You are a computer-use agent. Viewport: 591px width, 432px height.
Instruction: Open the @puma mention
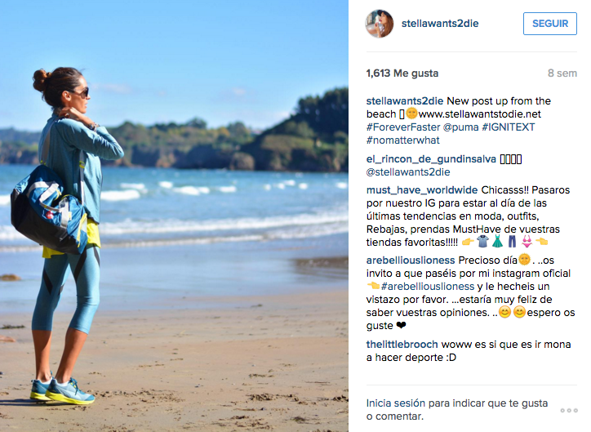click(x=460, y=127)
